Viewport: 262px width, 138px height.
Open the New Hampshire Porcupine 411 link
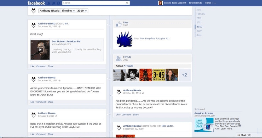[x=155, y=38]
